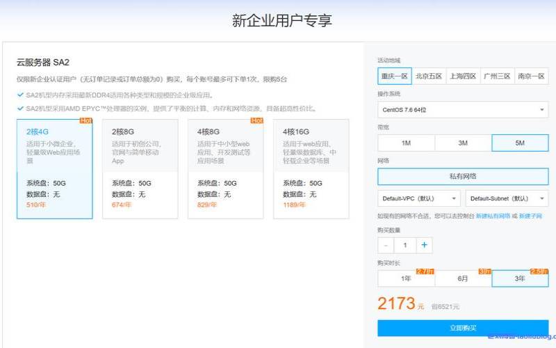Select the 4核16G server plan
The height and width of the screenshot is (348, 556).
(x=311, y=169)
